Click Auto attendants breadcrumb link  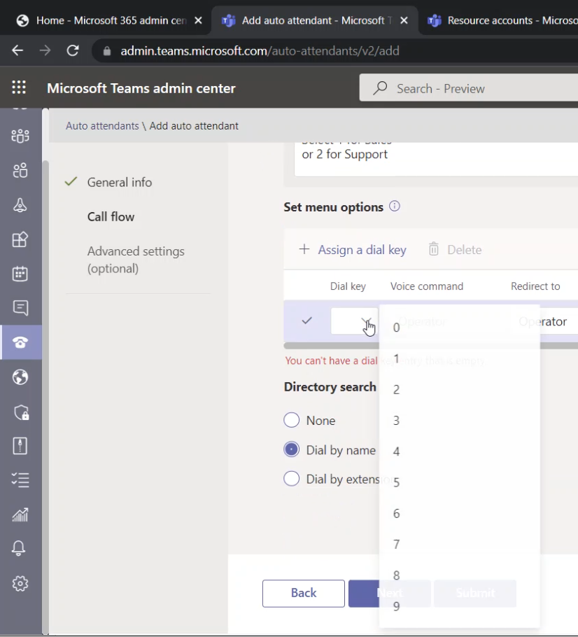(102, 126)
